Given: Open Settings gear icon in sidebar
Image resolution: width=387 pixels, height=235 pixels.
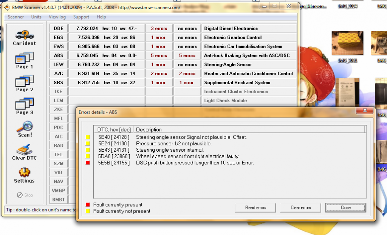Looking at the screenshot, I should pos(24,172).
